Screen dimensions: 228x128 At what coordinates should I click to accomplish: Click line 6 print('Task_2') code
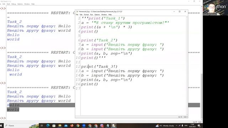[99, 40]
